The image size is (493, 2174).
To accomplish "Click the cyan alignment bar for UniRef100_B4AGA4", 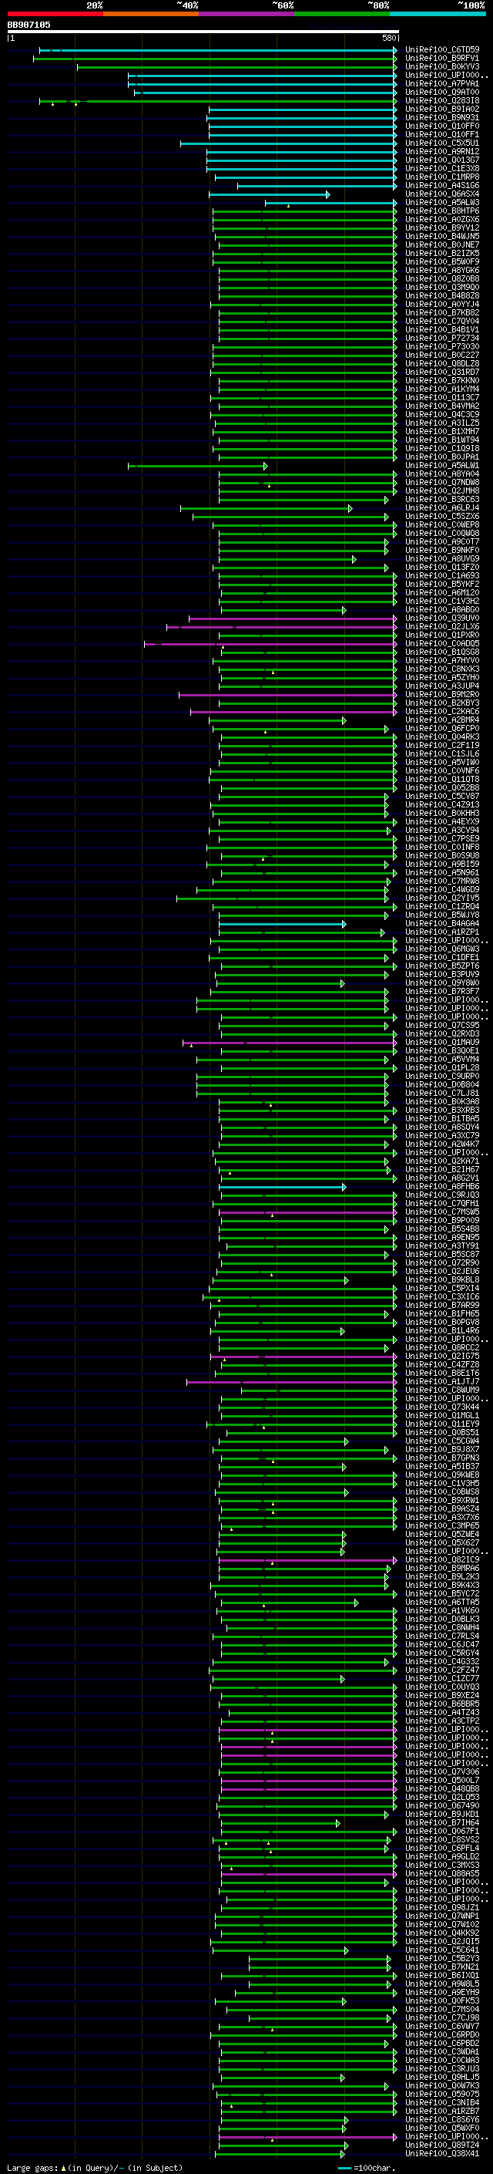I will click(282, 925).
